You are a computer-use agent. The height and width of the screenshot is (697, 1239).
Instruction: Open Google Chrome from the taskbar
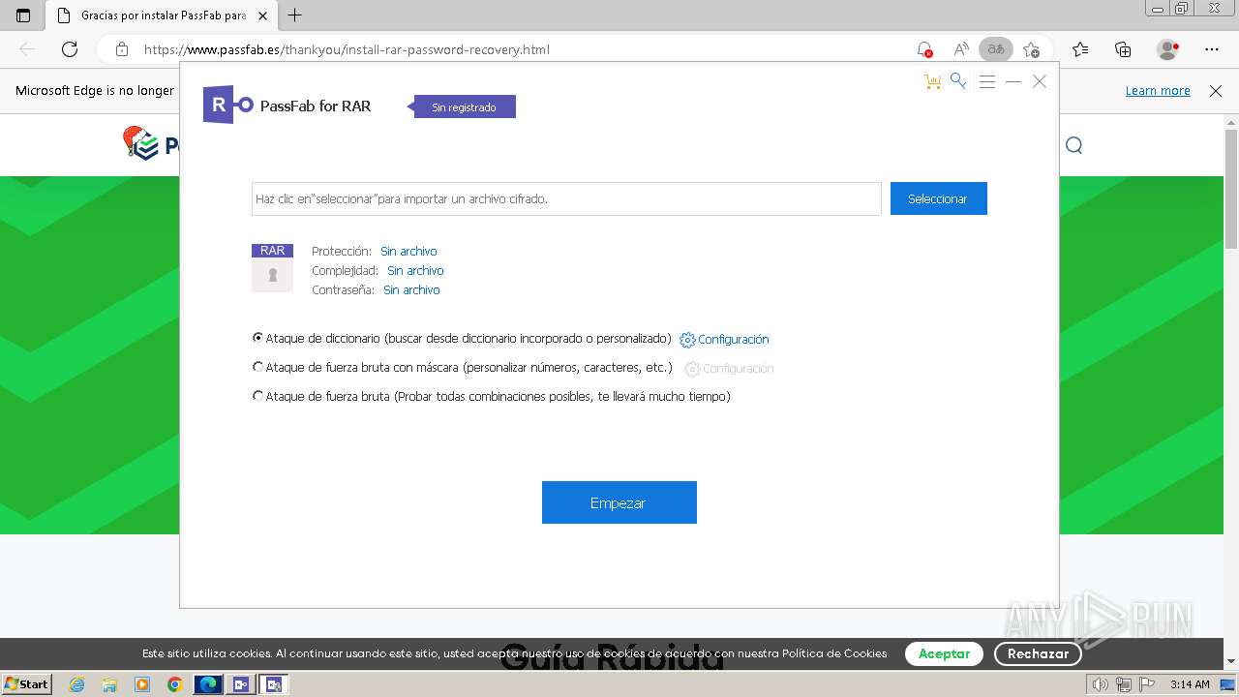click(x=174, y=684)
